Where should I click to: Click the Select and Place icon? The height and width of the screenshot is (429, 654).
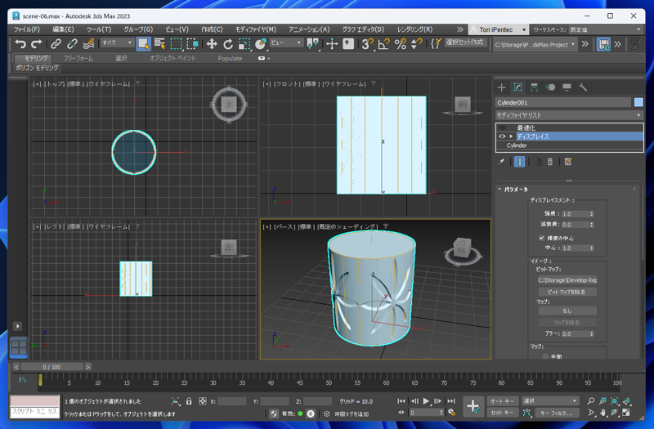261,44
